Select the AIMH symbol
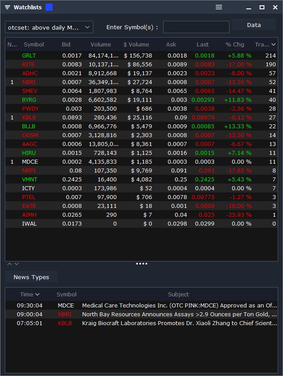Screen dimensions: 283x376 tap(29, 215)
